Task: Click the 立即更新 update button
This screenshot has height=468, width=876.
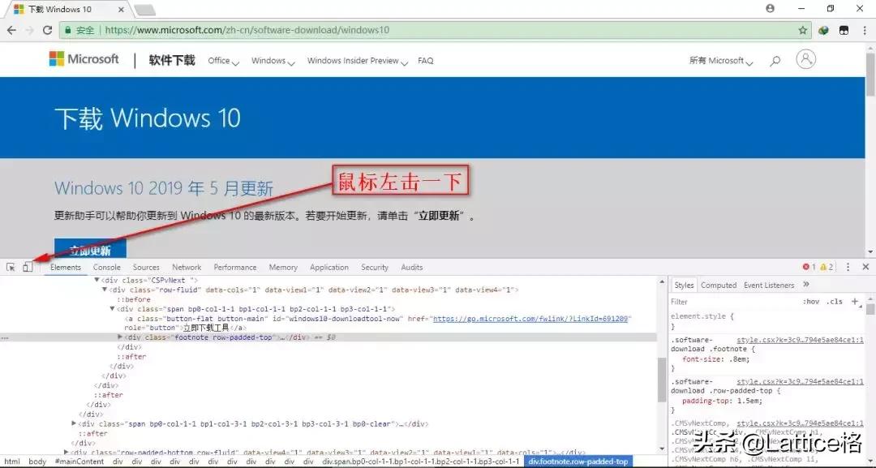Action: 90,248
